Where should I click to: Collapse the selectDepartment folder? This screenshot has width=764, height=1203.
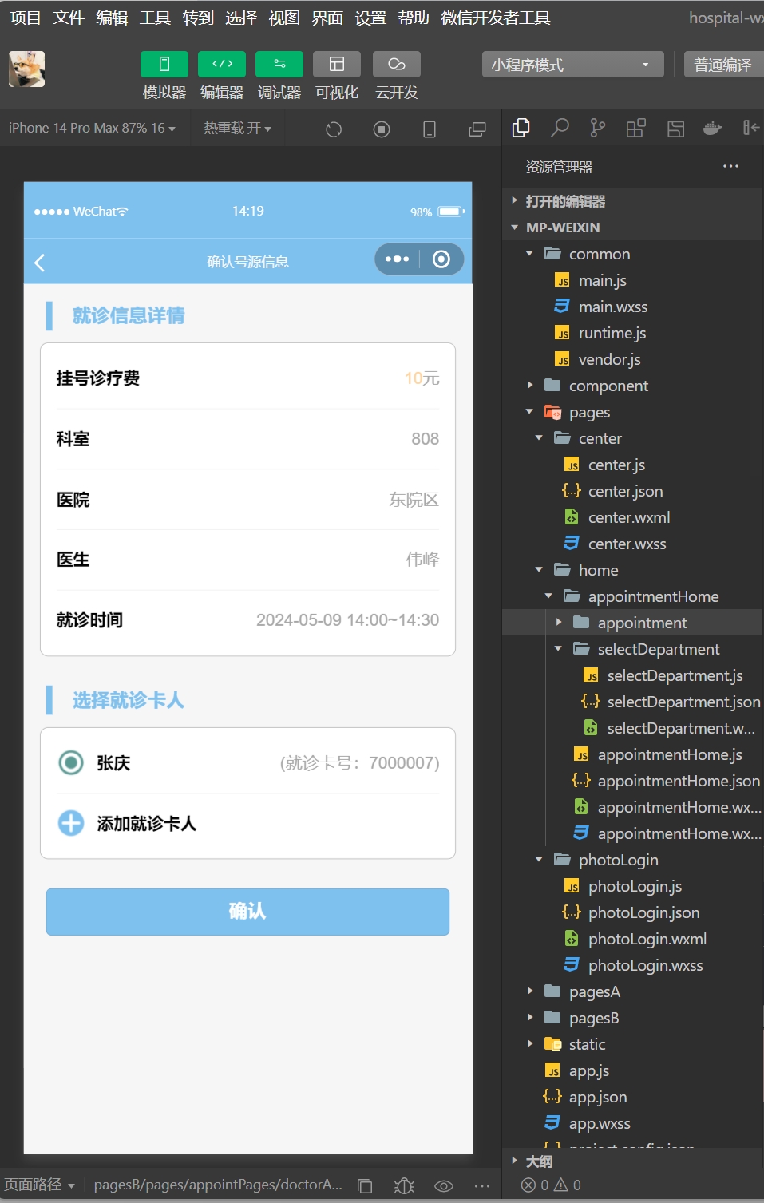coord(632,649)
